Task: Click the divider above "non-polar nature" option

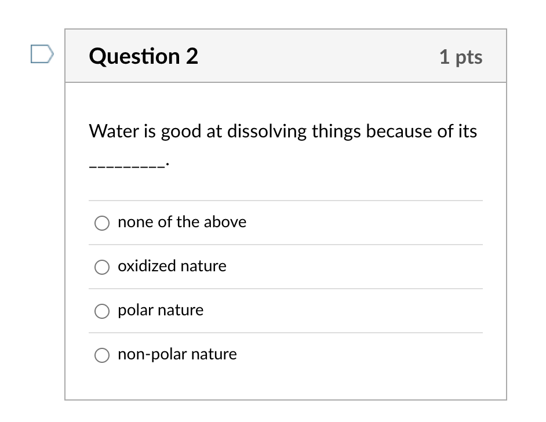Action: [285, 333]
